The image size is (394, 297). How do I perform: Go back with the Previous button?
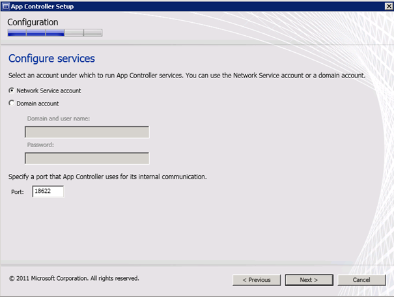[x=257, y=279]
